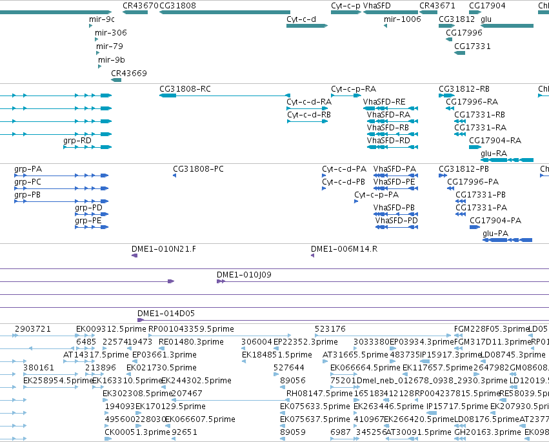Select the CG17331-RB transcript label
Viewport: 549px width, 442px height.
coord(480,115)
